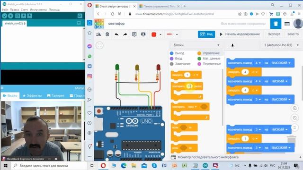Open the circuit view icon in the header
This screenshot has width=303, height=170.
click(276, 24)
